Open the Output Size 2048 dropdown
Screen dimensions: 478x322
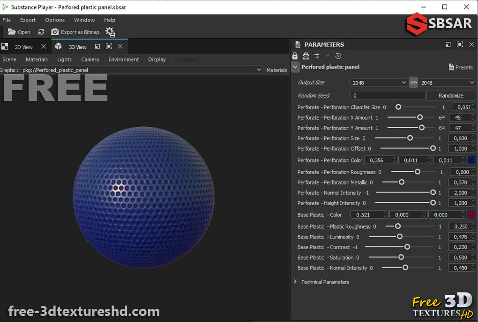[379, 83]
